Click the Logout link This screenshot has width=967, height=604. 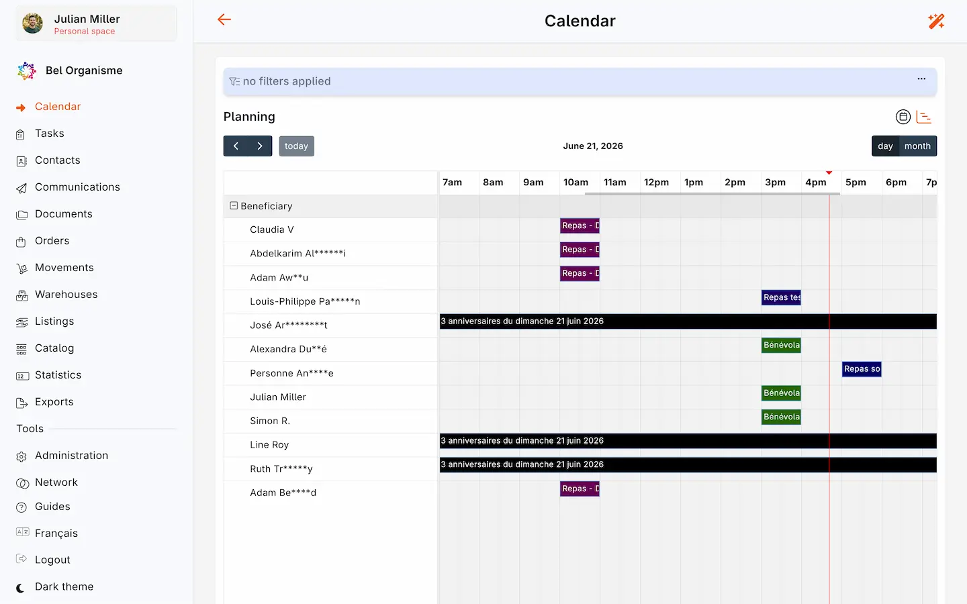[52, 560]
